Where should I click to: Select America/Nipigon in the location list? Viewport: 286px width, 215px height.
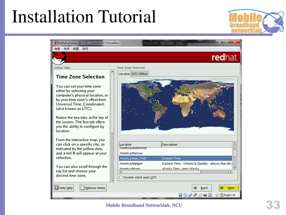point(175,163)
